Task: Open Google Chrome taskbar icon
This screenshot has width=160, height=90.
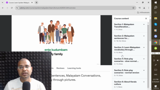Action: tap(155, 42)
